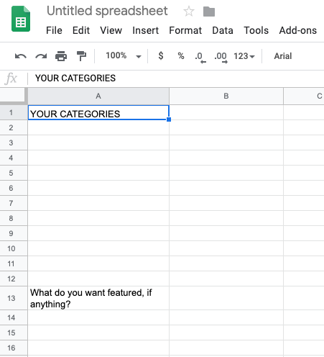324x357 pixels.
Task: Decrease decimal places button
Action: pos(200,58)
